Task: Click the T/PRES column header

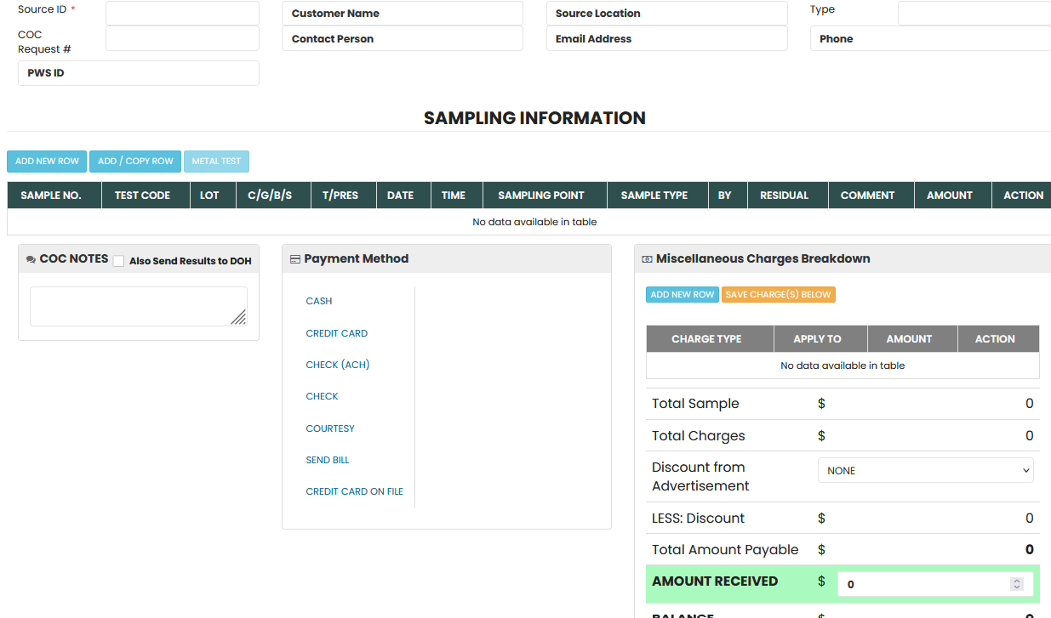Action: coord(343,195)
